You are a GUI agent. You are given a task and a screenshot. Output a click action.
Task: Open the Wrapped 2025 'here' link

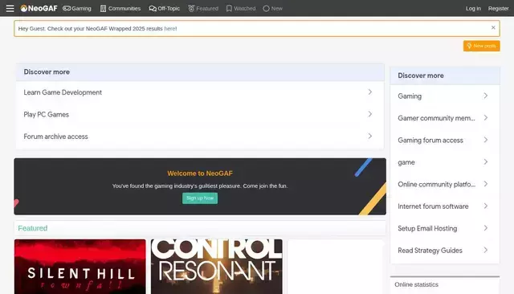(x=170, y=28)
